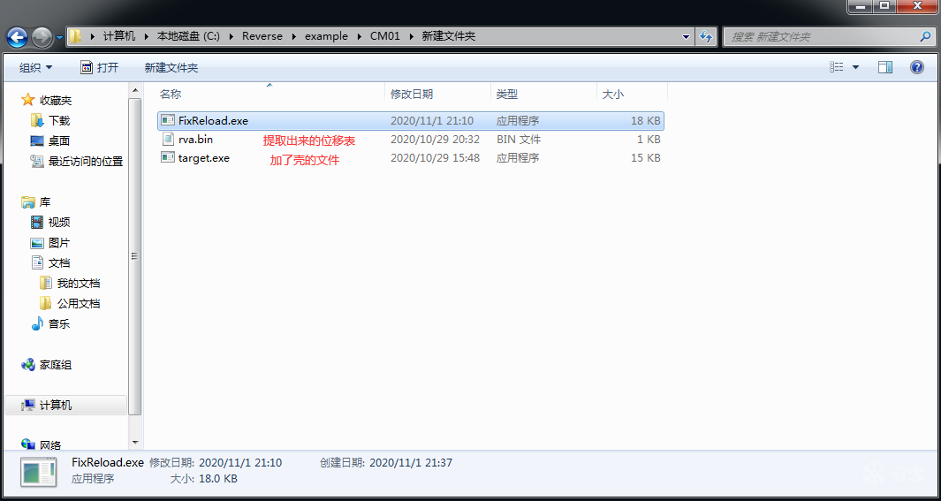The image size is (941, 501).
Task: Click the 2020/10/29 20:32 date cell
Action: coord(435,140)
